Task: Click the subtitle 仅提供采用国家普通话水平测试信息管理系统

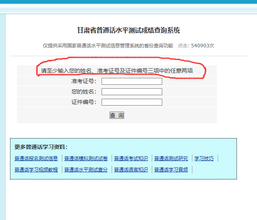Action: (108, 46)
